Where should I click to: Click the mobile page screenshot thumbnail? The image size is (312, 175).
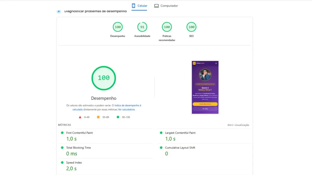coord(205,87)
